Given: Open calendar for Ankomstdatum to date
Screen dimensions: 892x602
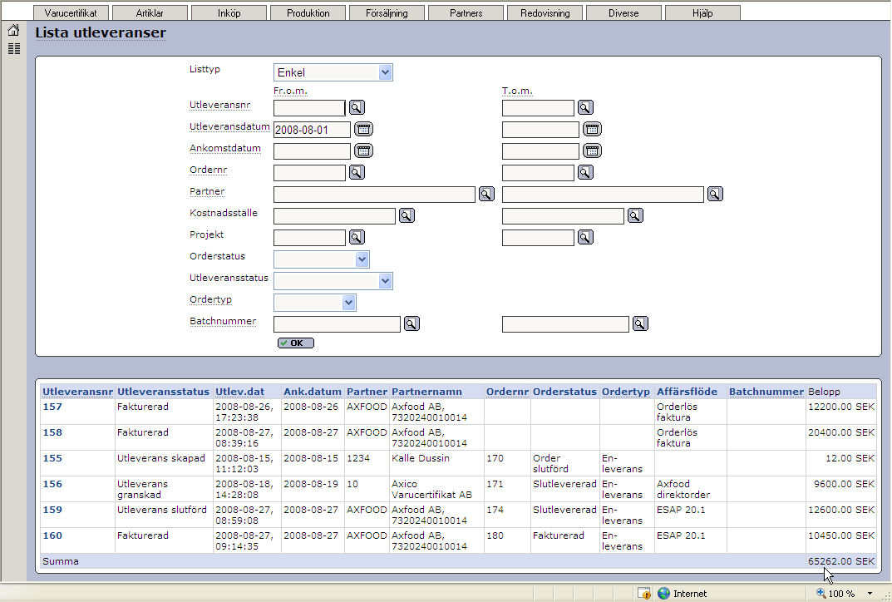Looking at the screenshot, I should pyautogui.click(x=592, y=150).
